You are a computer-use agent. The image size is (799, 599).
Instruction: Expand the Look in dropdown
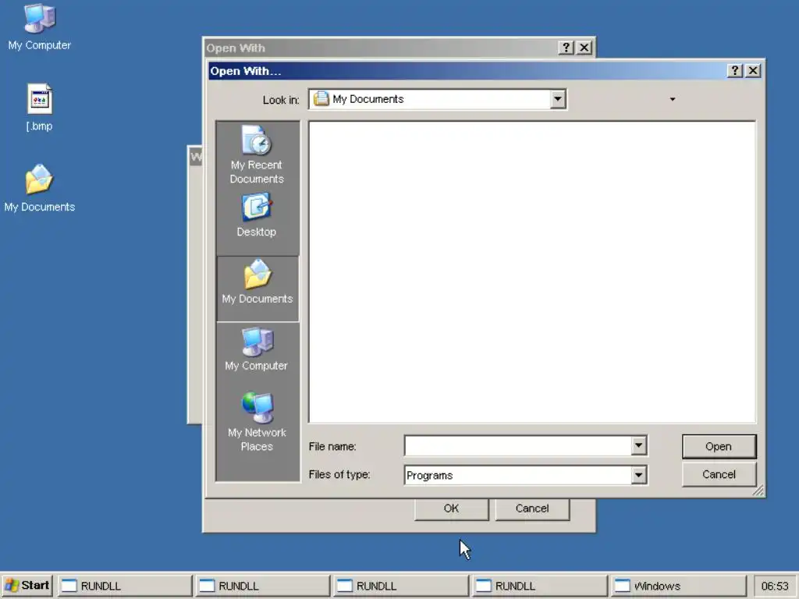click(558, 99)
